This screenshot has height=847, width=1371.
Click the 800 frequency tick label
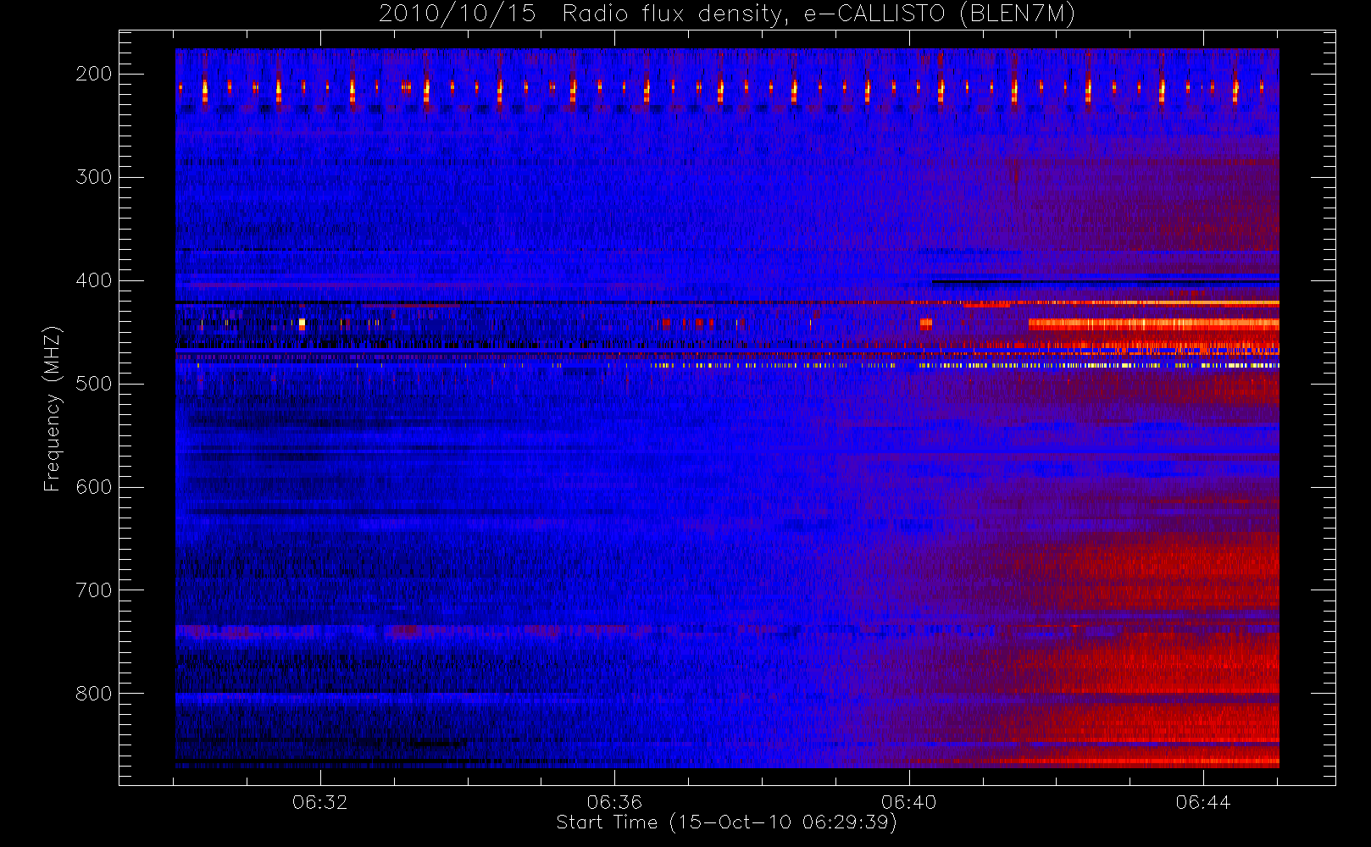coord(94,694)
